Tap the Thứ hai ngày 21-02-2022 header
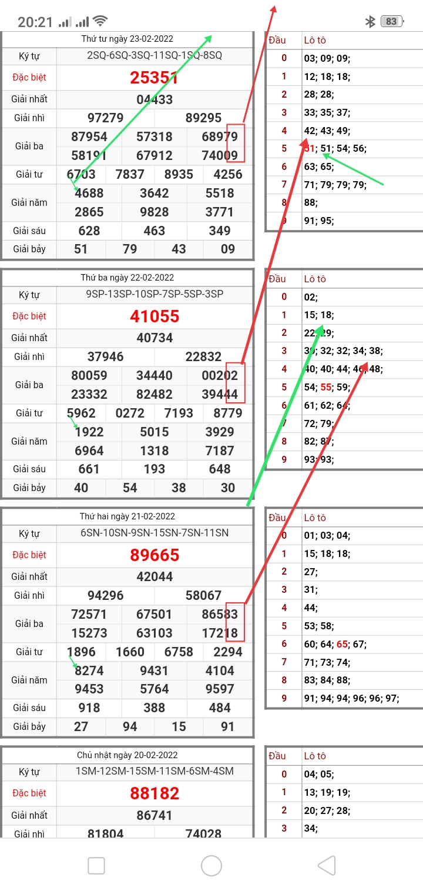This screenshot has width=423, height=894. coord(127,516)
